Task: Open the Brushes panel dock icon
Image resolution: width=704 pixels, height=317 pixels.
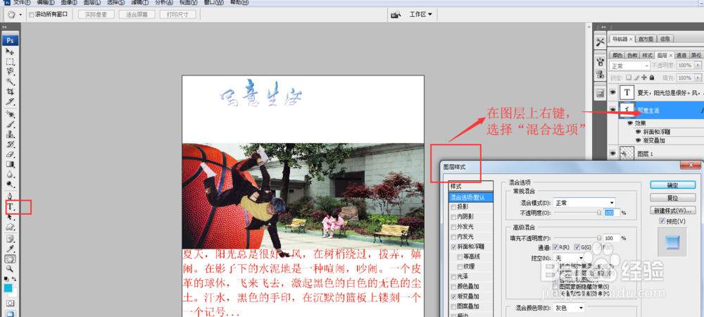Action: click(x=601, y=61)
